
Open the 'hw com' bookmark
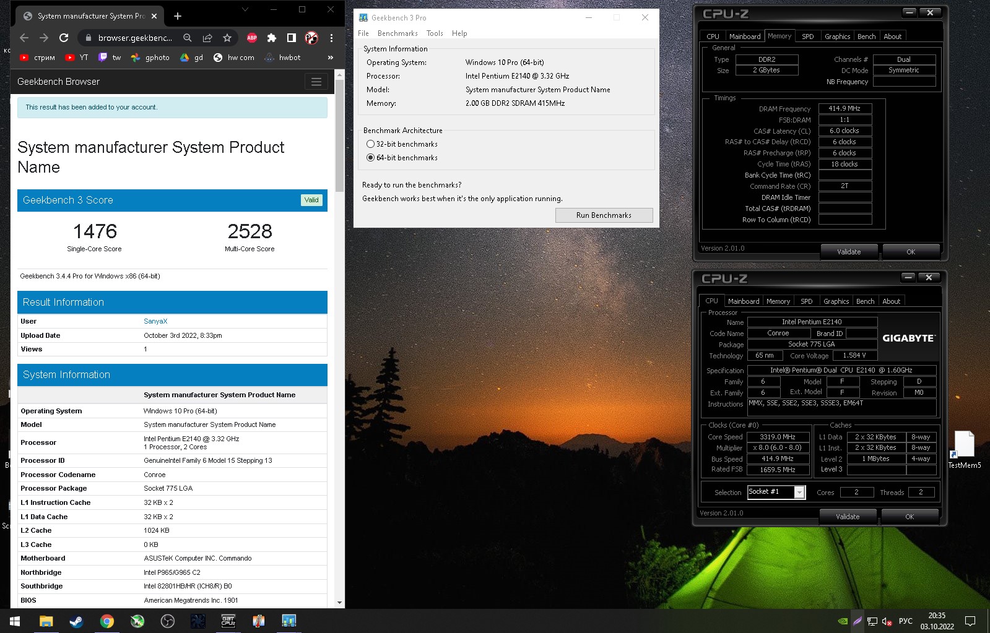pyautogui.click(x=234, y=58)
